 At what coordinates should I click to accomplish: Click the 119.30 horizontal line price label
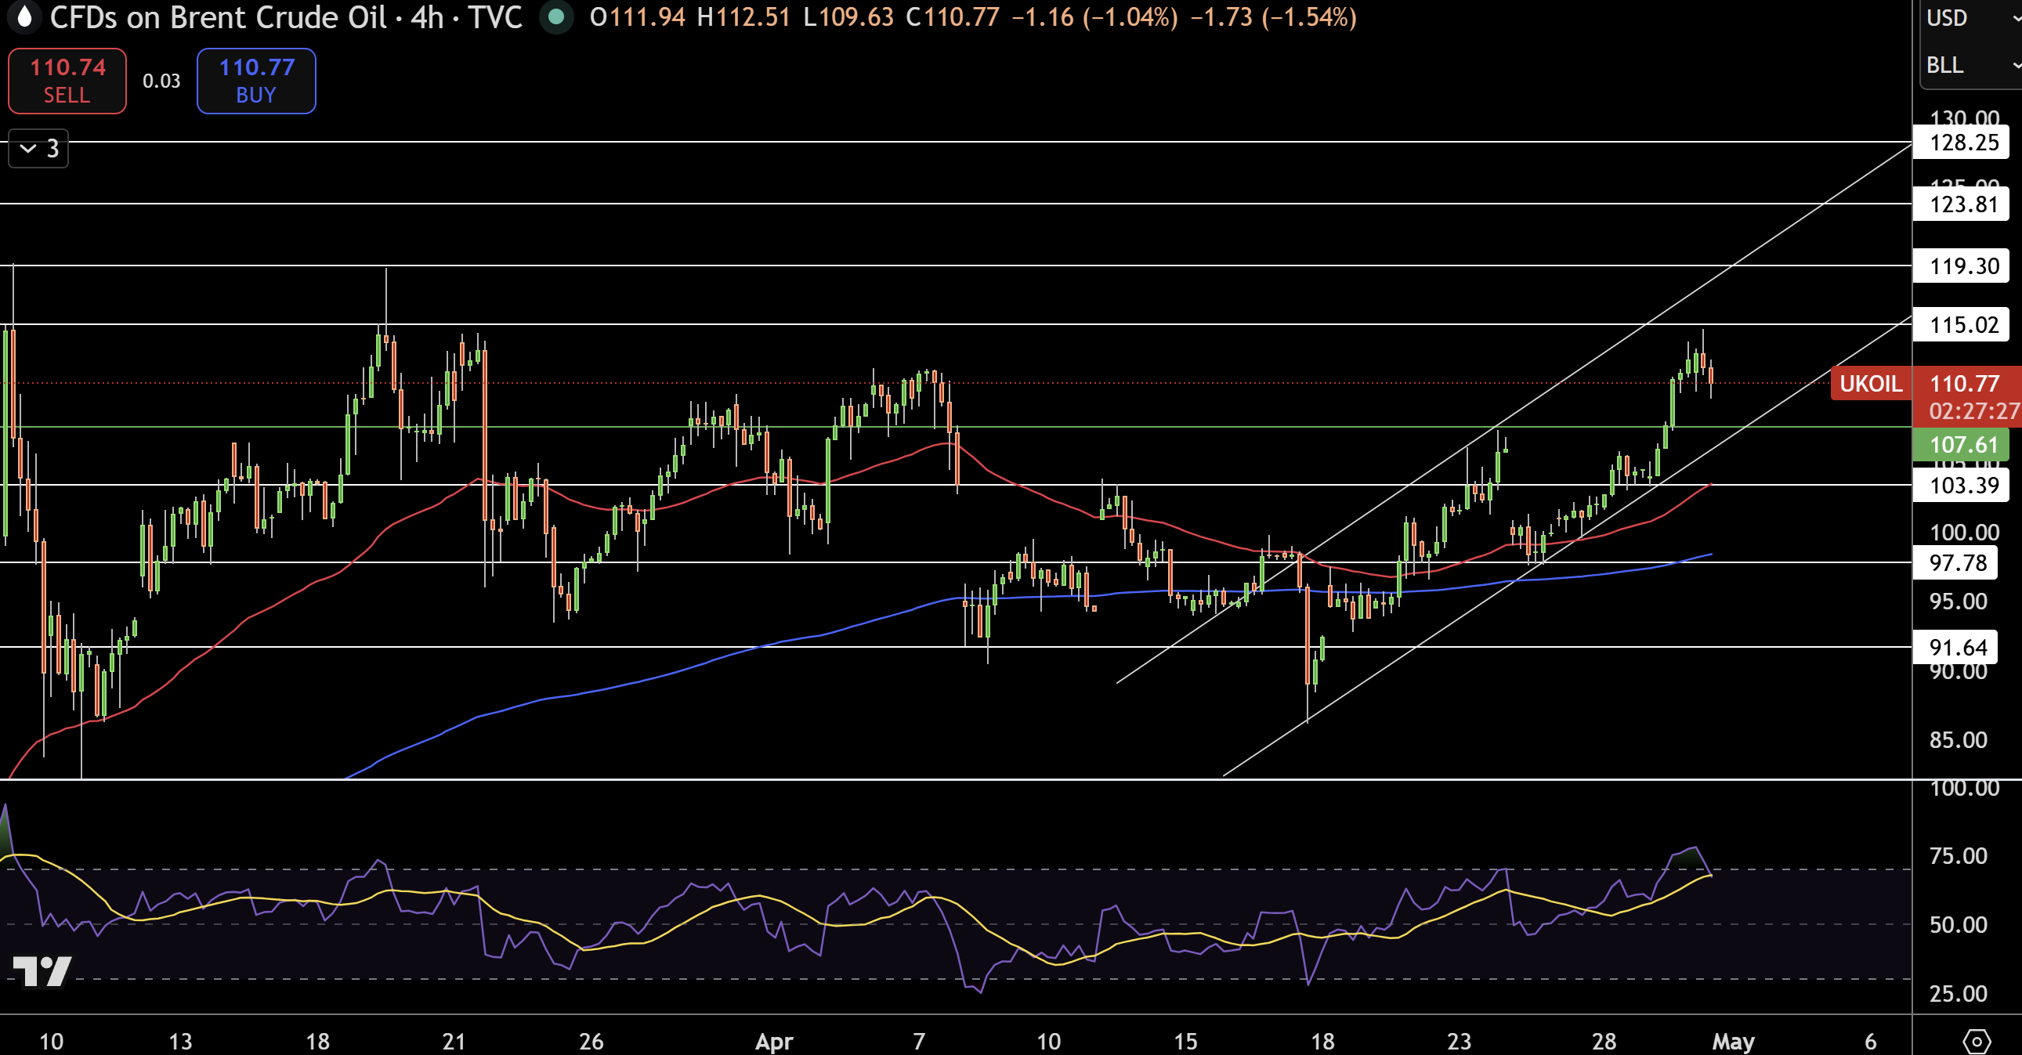pyautogui.click(x=1962, y=266)
